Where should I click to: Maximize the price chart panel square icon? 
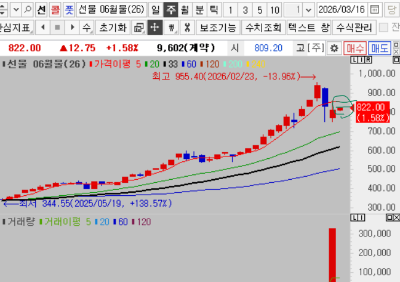click(396, 60)
